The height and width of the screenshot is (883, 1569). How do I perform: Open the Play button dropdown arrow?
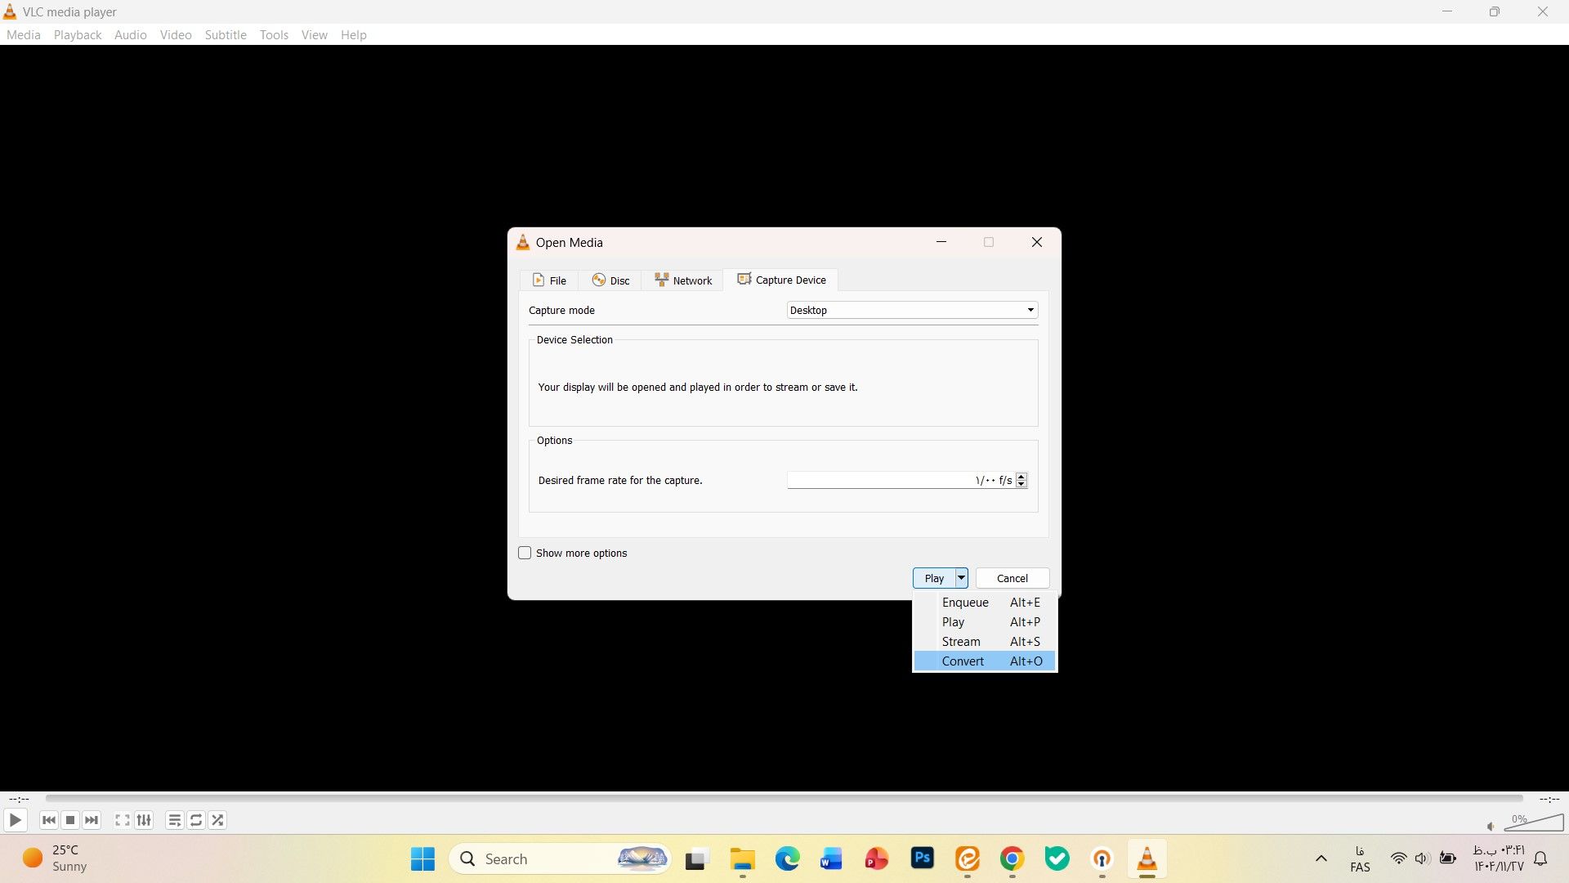(961, 578)
